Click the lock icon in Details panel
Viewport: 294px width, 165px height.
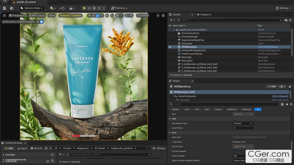click(x=290, y=86)
